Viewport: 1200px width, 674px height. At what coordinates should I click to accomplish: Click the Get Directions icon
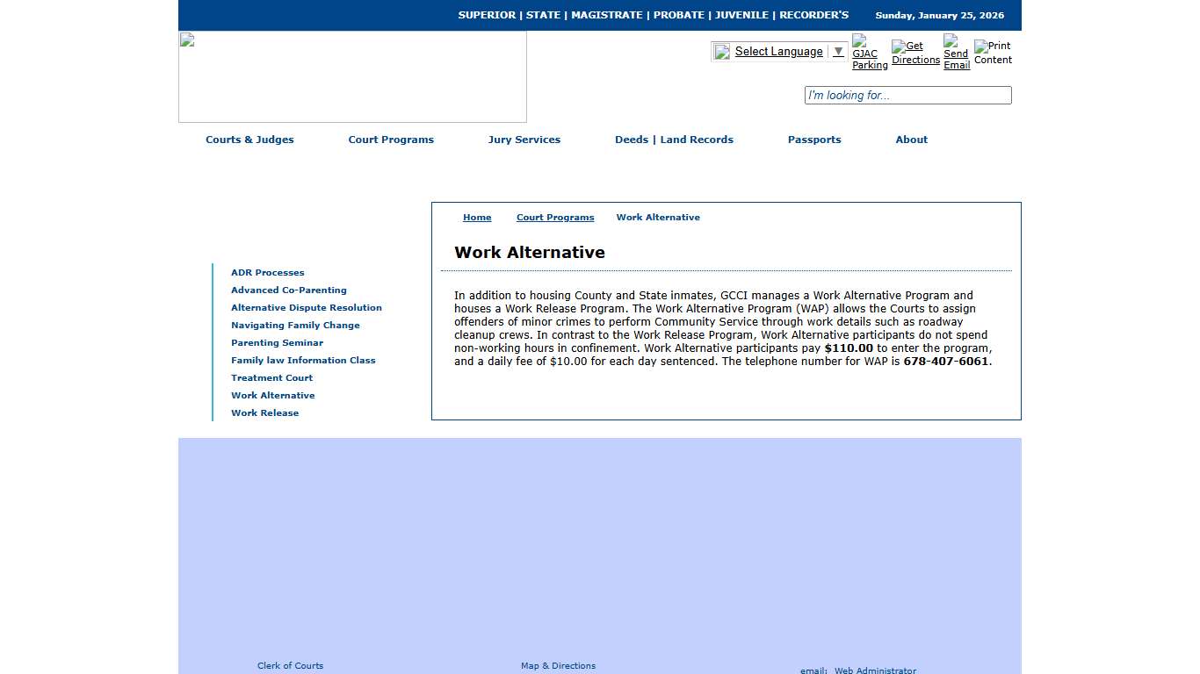pos(914,51)
